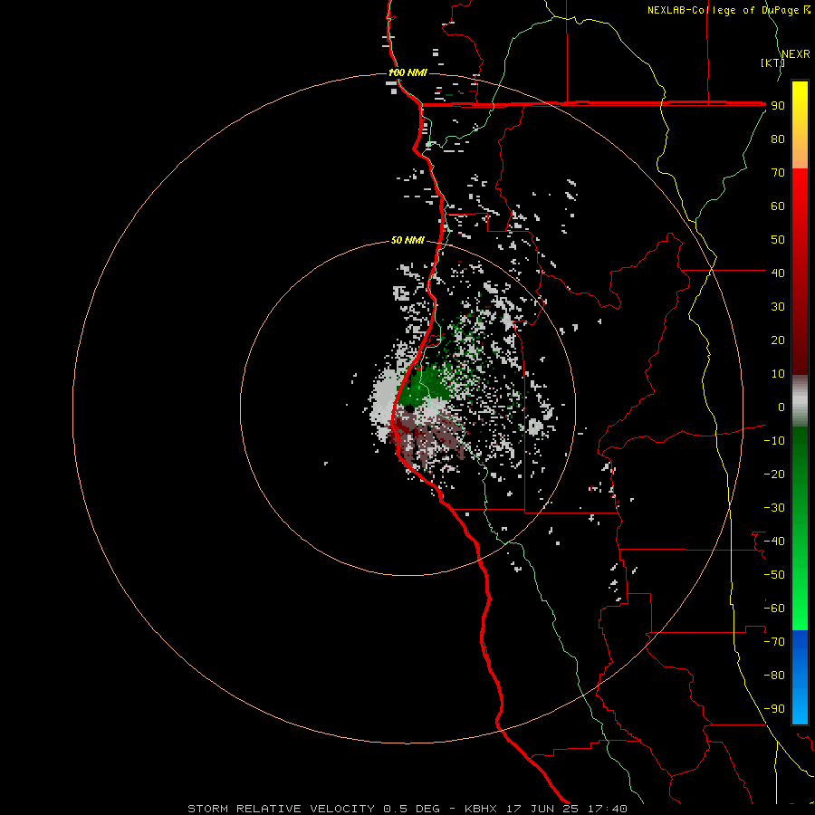Image resolution: width=815 pixels, height=815 pixels.
Task: Pick the blue bottom segment of the color bar
Action: (x=800, y=677)
